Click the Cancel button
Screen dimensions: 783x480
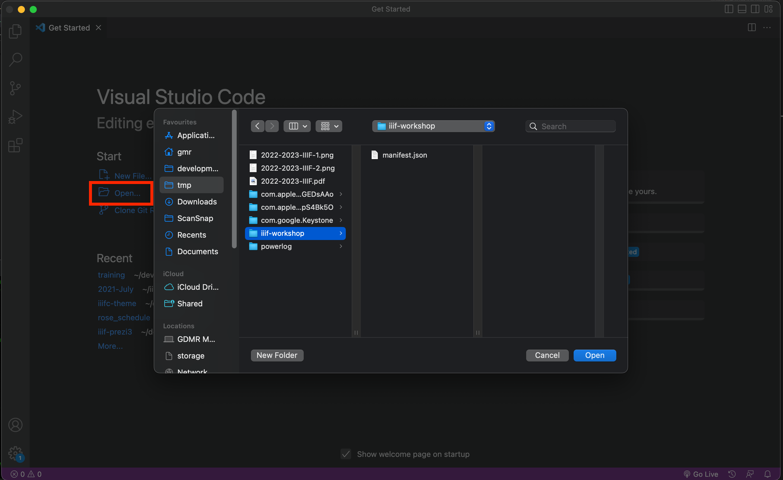[x=547, y=355]
